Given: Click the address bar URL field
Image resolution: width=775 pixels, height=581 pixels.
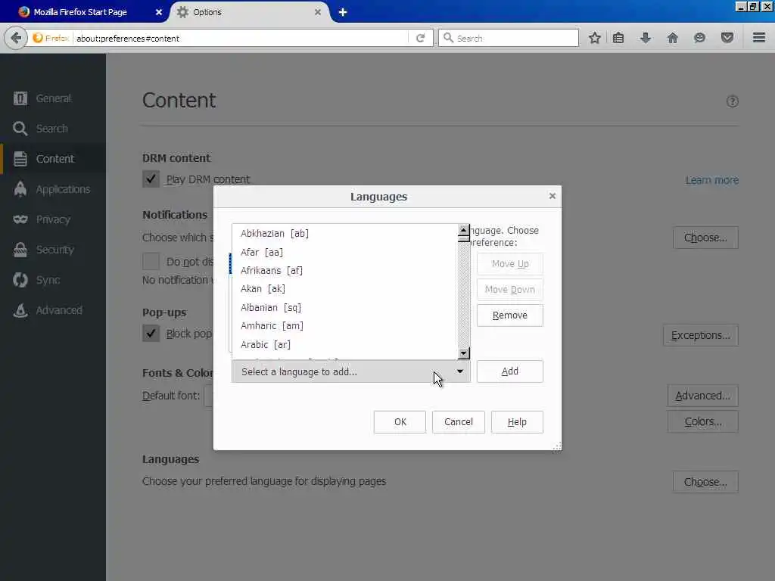Looking at the screenshot, I should (242, 38).
